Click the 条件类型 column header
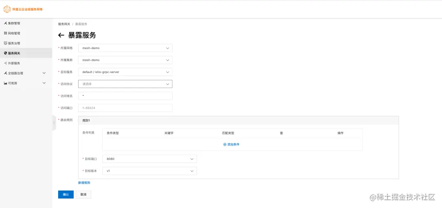Screen dimensions: 442x208 pos(113,133)
